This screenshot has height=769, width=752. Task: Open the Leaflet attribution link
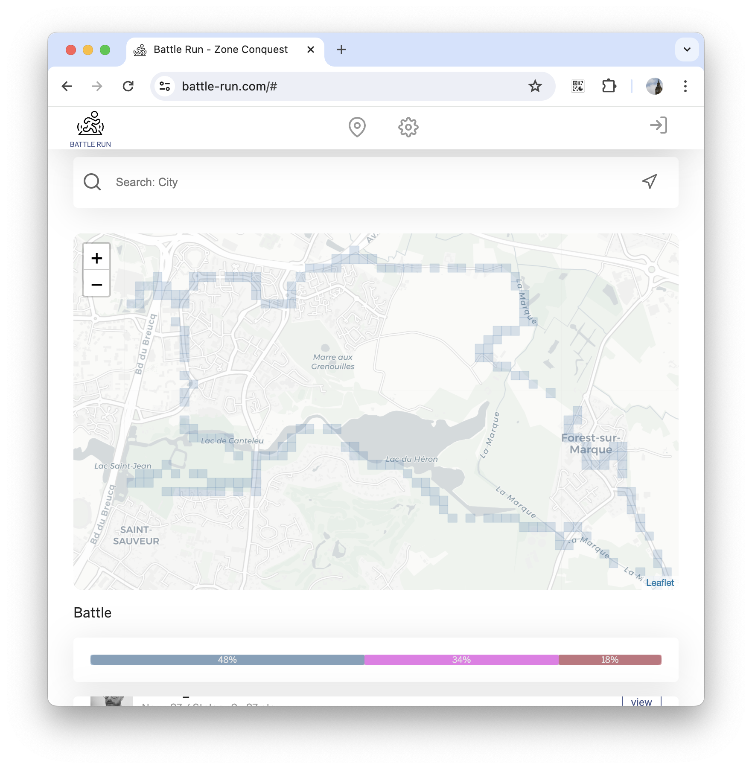click(x=660, y=583)
